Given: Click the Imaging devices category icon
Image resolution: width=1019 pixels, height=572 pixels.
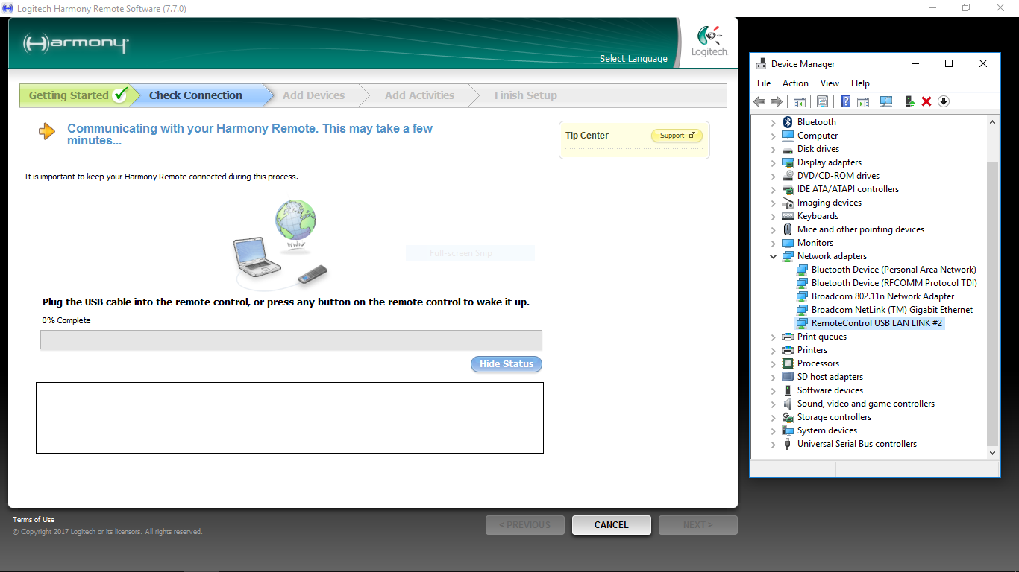Looking at the screenshot, I should pyautogui.click(x=787, y=203).
